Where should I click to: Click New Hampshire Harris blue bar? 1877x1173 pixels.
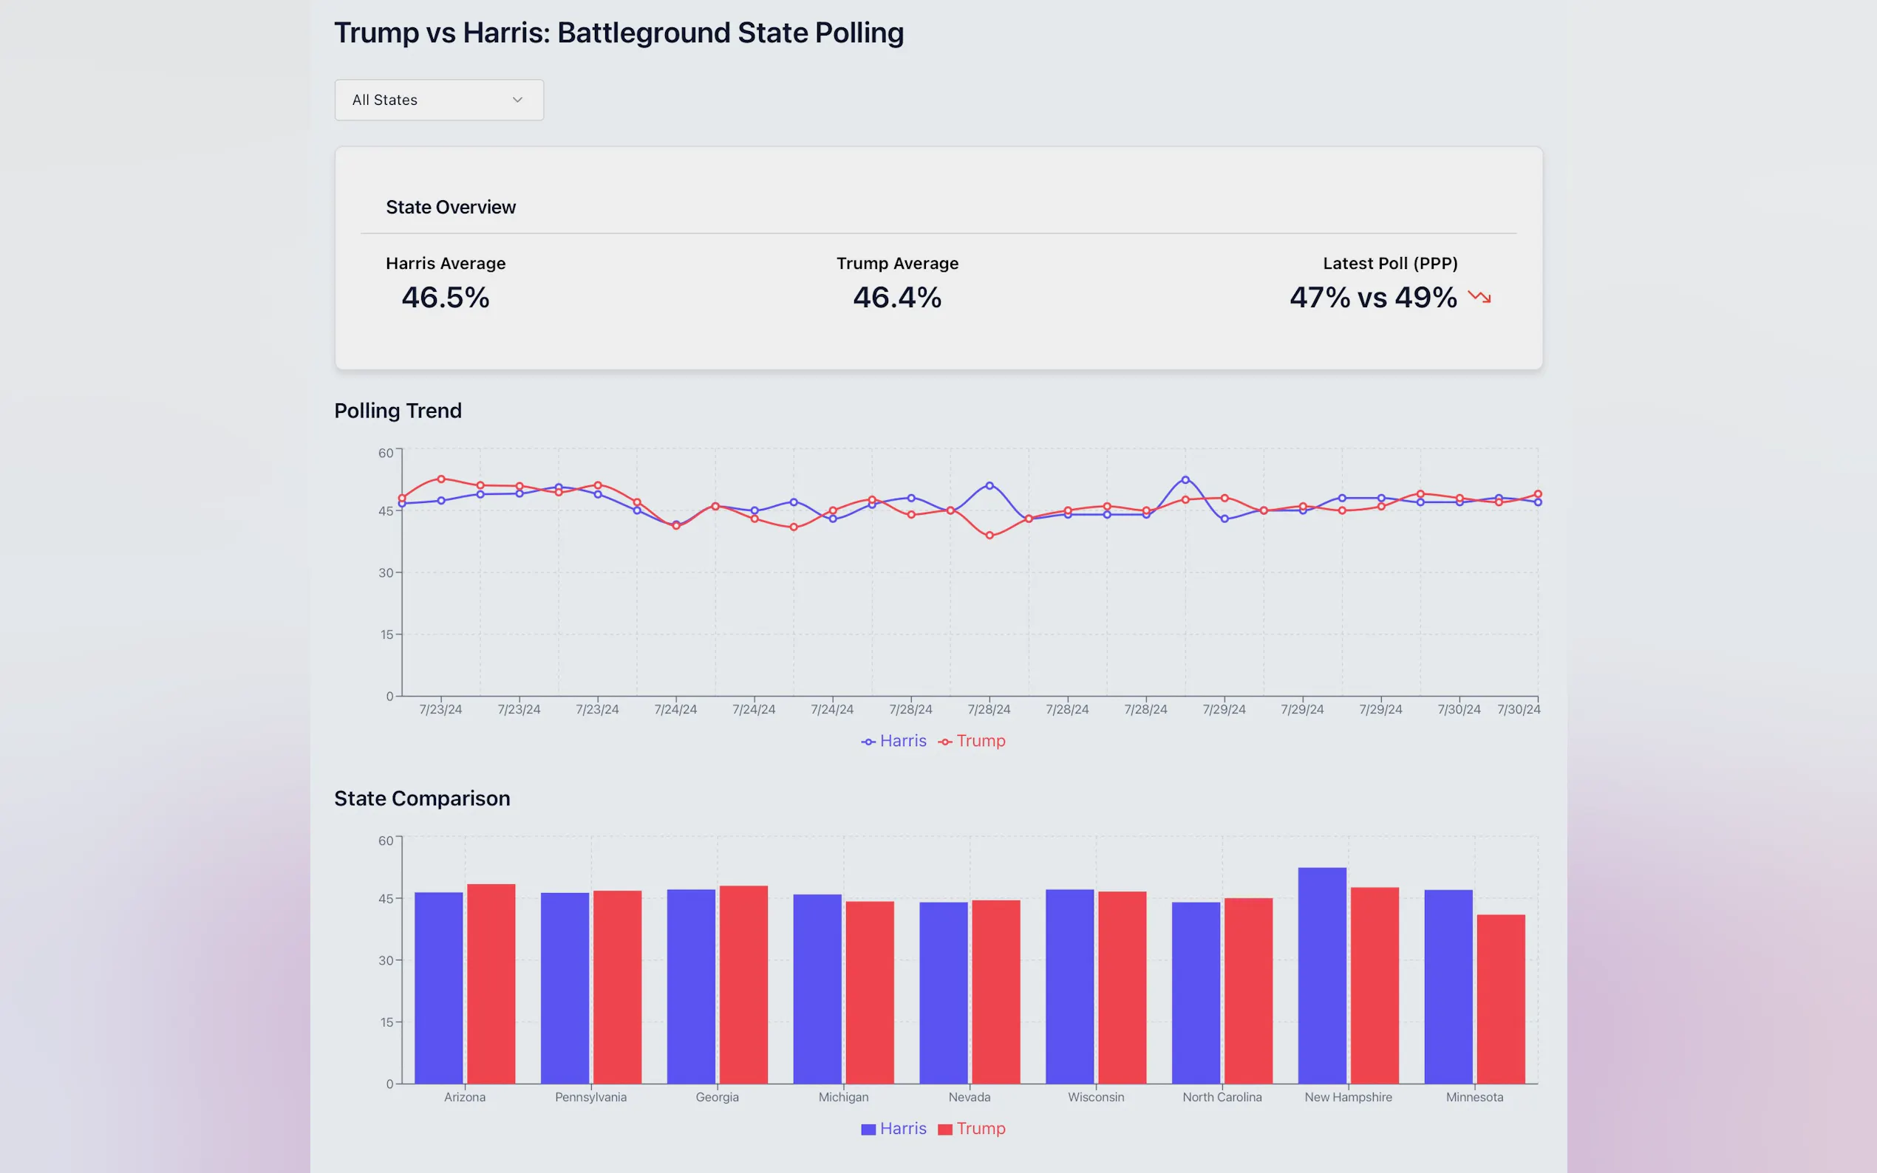point(1321,975)
